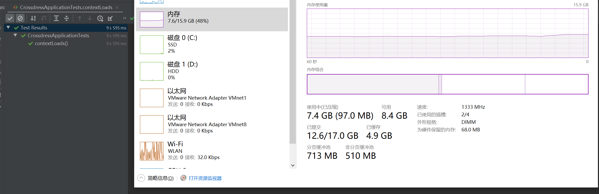Collapse the CrossdressApplicationTests node
The width and height of the screenshot is (599, 194).
click(15, 35)
